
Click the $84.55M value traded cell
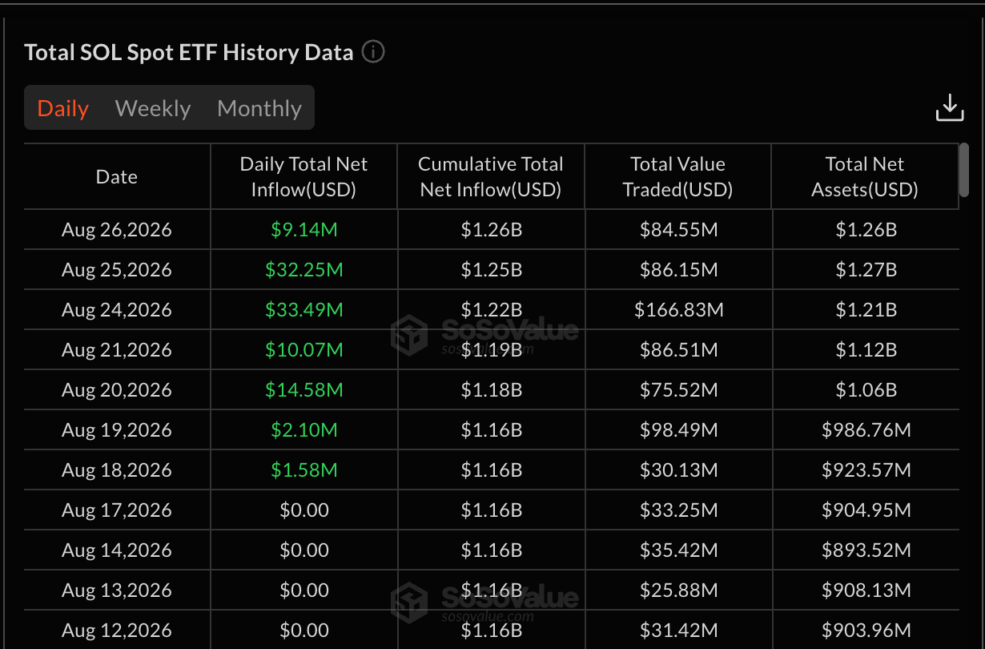point(678,230)
